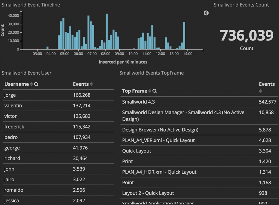Select 'Design Browser (No Active Design)' row
Image resolution: width=279 pixels, height=205 pixels.
click(x=199, y=130)
